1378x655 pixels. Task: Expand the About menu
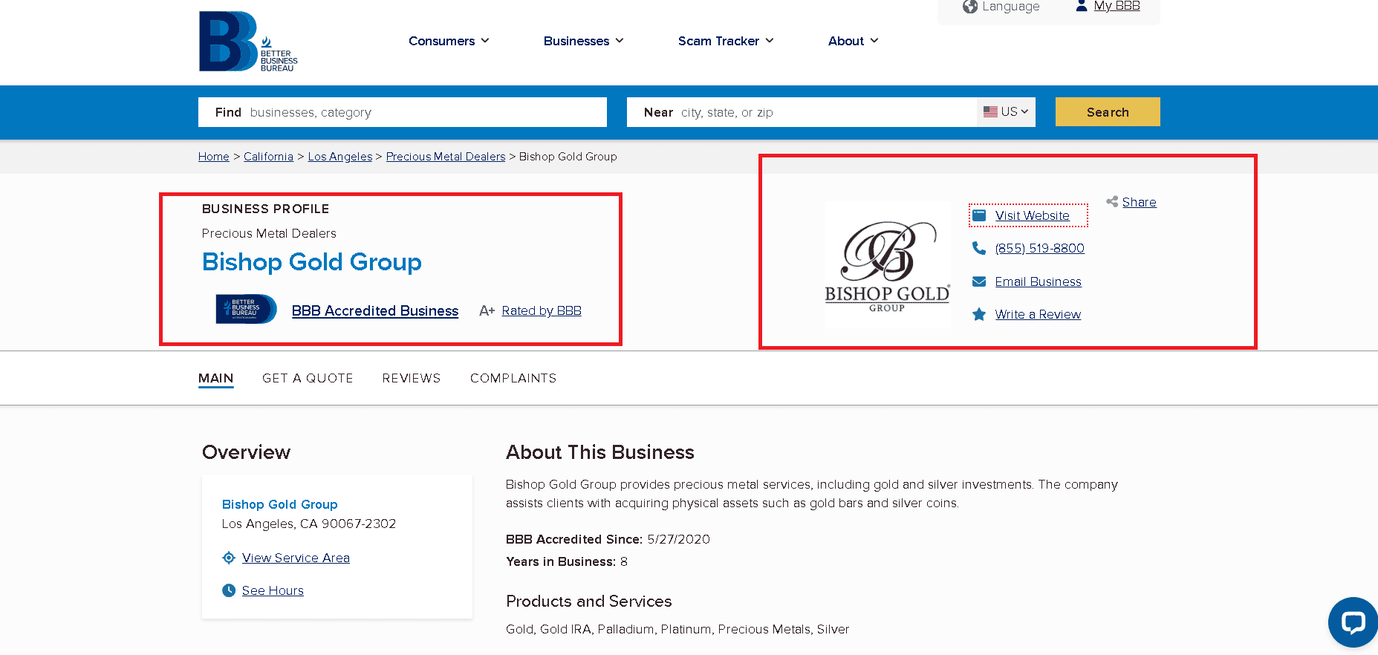click(x=853, y=41)
